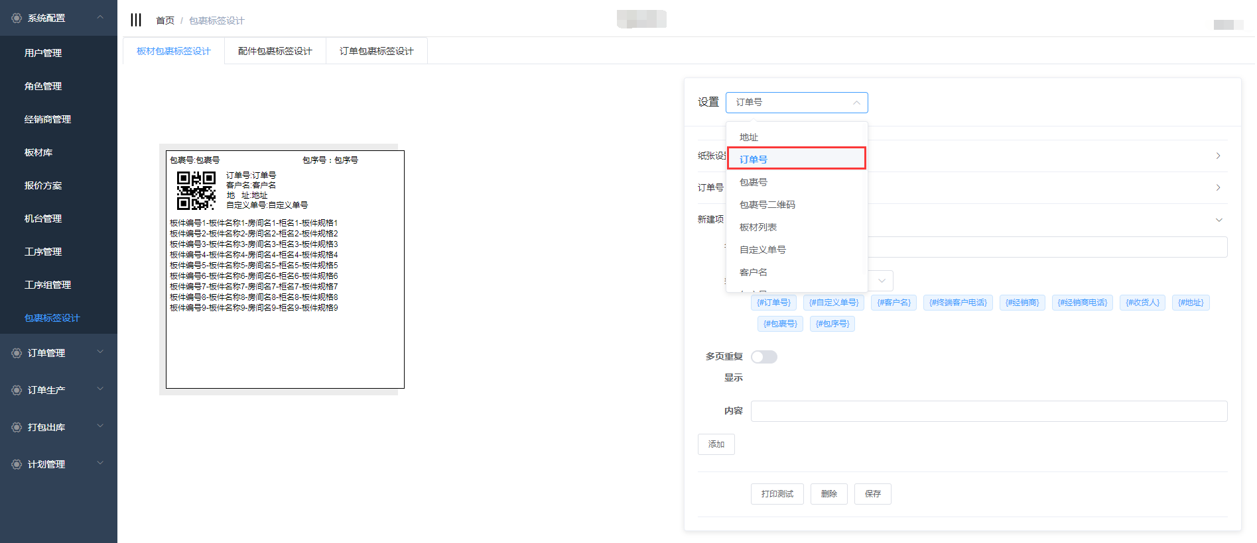Click the 打包出库 gear icon
1257x543 pixels.
tap(17, 427)
